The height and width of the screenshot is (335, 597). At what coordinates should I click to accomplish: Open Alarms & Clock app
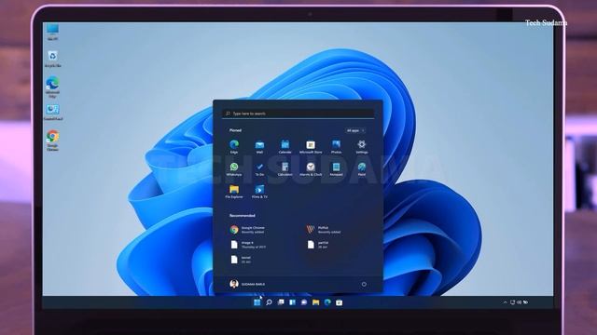pos(311,169)
